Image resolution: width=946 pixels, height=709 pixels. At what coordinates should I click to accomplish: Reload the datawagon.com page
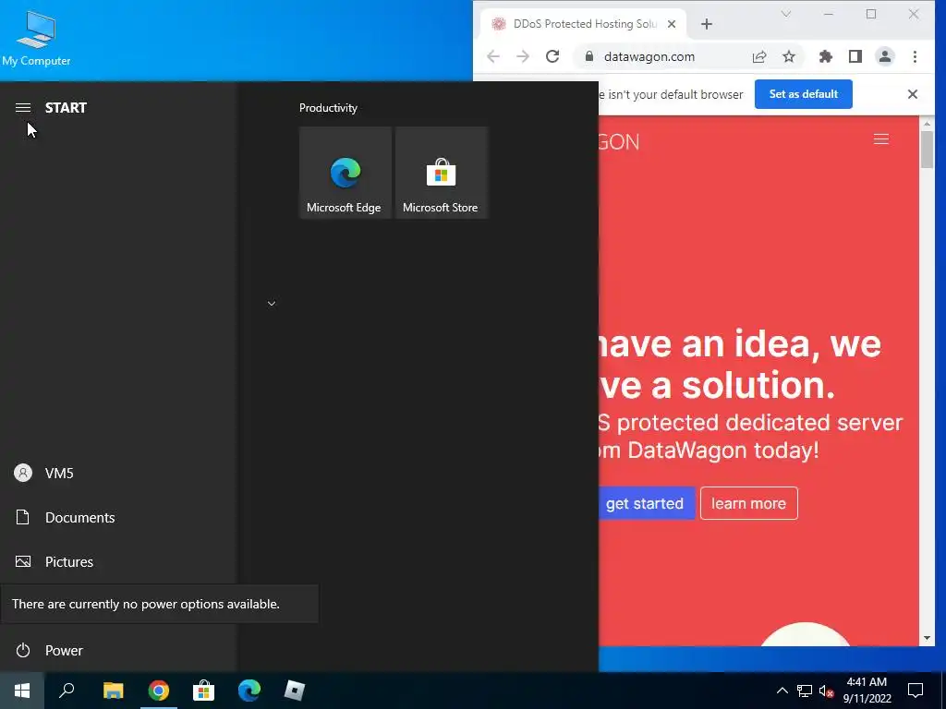552,56
